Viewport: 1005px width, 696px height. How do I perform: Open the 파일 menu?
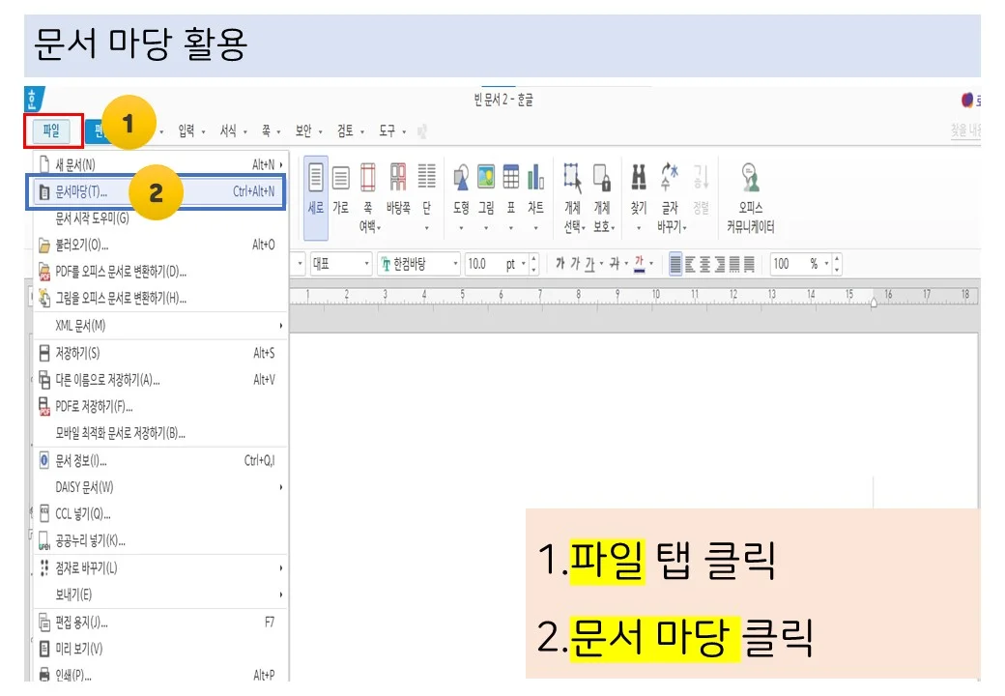[50, 131]
